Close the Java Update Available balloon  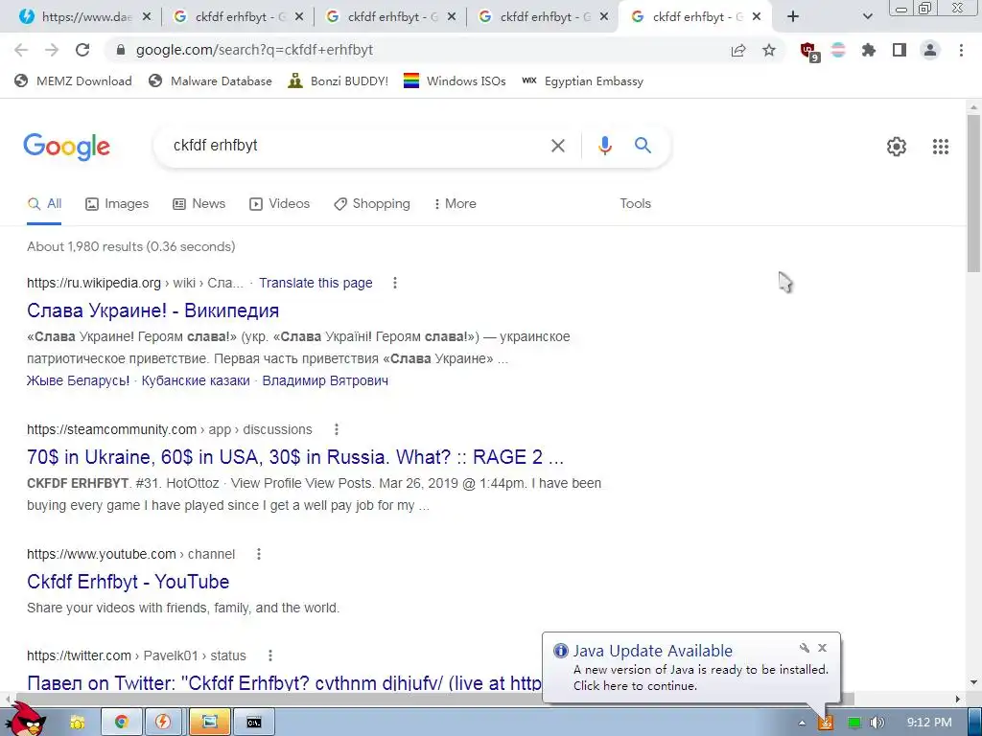coord(822,648)
